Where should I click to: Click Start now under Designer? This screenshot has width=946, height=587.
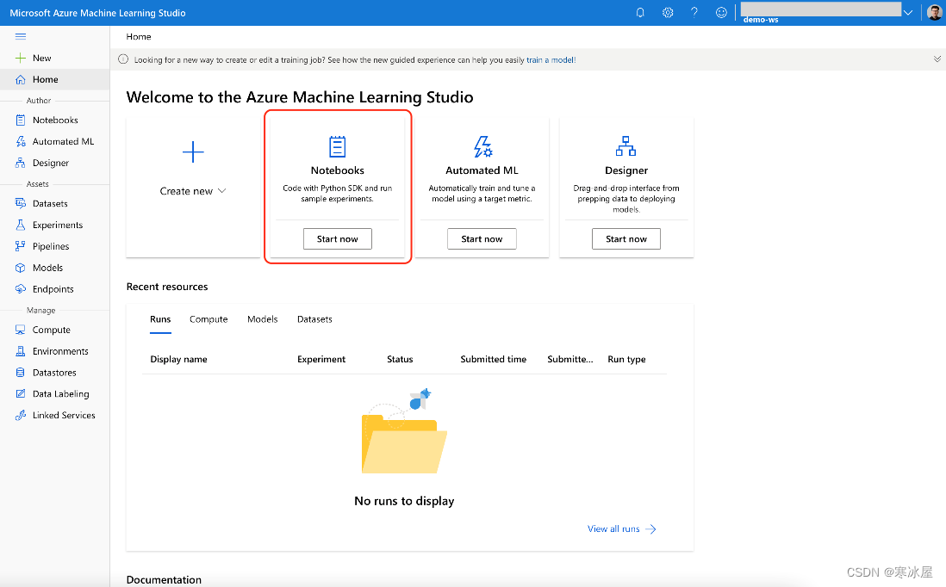tap(626, 238)
